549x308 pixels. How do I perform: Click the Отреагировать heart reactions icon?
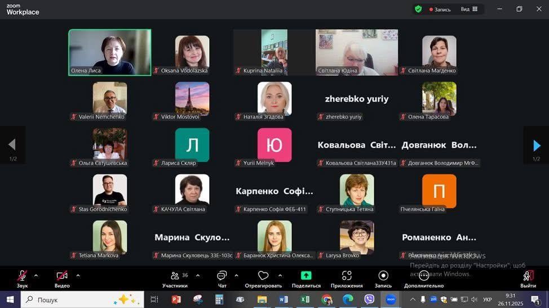coord(263,276)
